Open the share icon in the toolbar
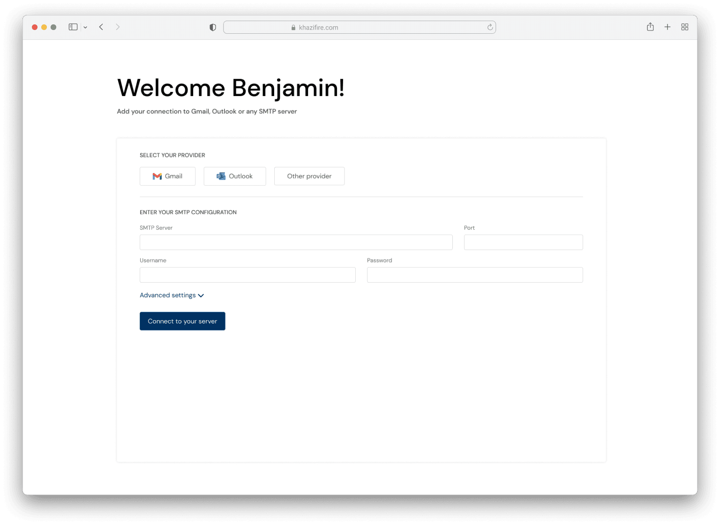720x525 pixels. tap(650, 27)
